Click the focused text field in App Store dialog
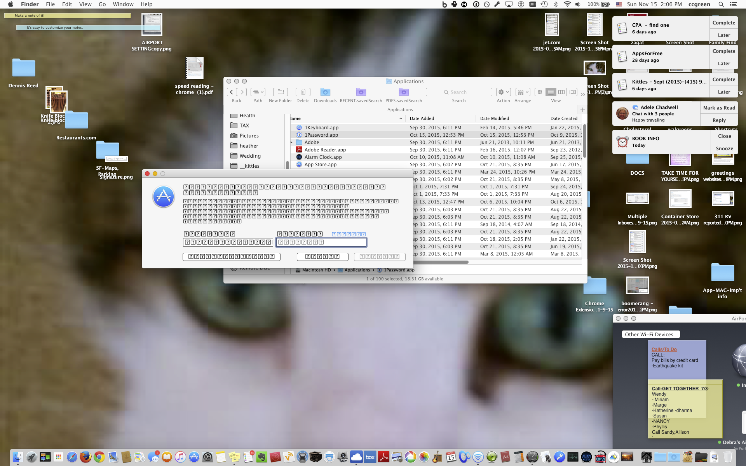The image size is (746, 466). point(321,242)
